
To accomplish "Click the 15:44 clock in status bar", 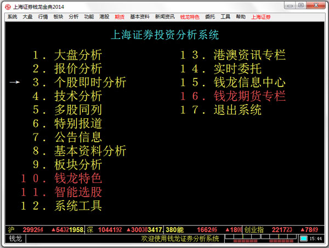I will tap(316, 239).
